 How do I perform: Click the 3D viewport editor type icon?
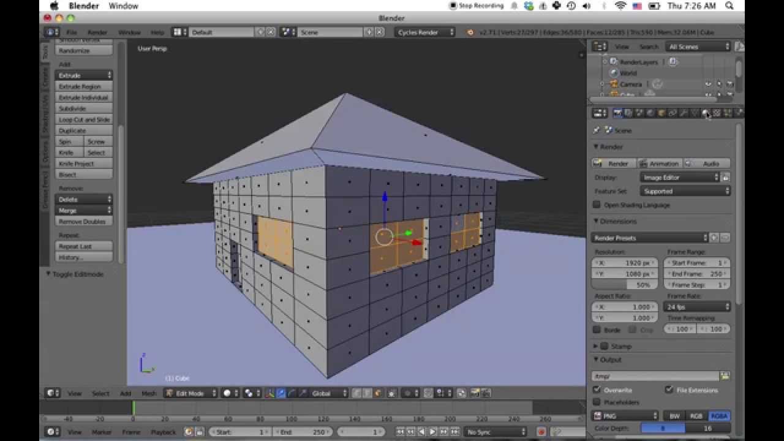(x=53, y=393)
